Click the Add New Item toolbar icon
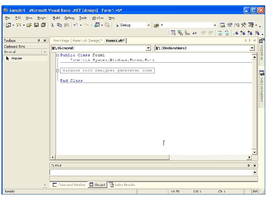267x200 pixels. [x=19, y=25]
